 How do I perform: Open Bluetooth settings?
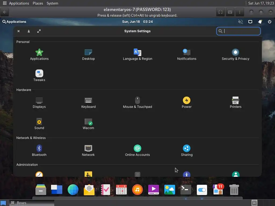(39, 151)
